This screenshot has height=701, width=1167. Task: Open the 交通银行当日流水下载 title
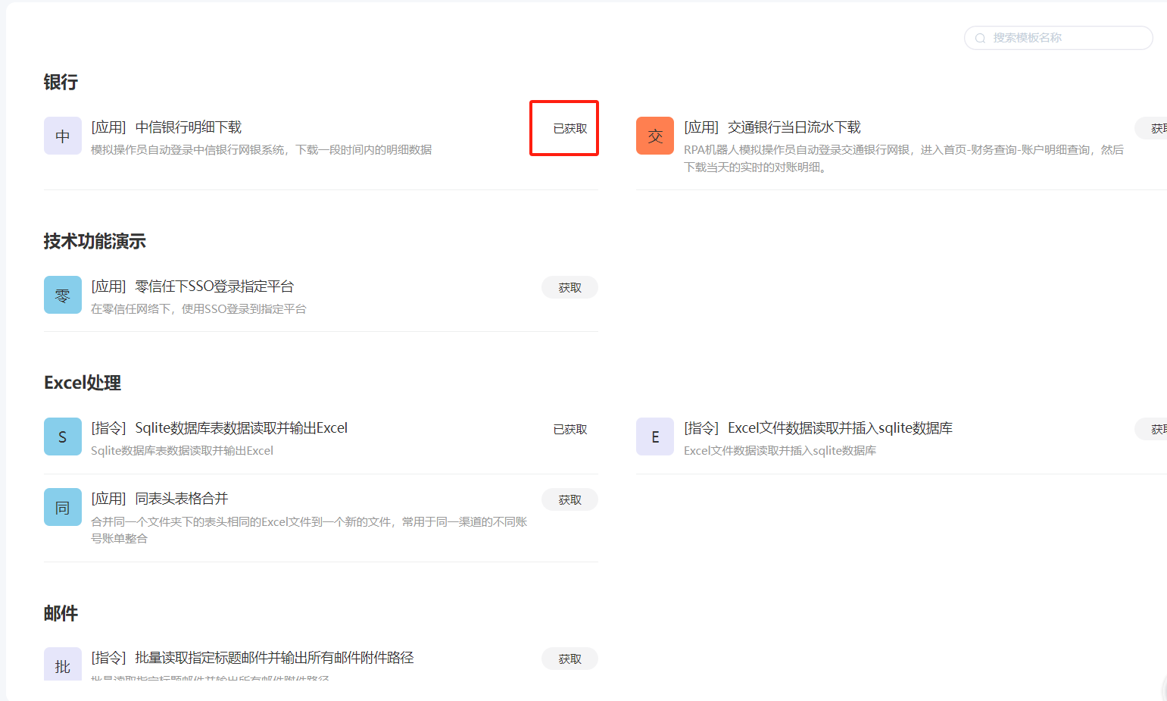point(794,127)
